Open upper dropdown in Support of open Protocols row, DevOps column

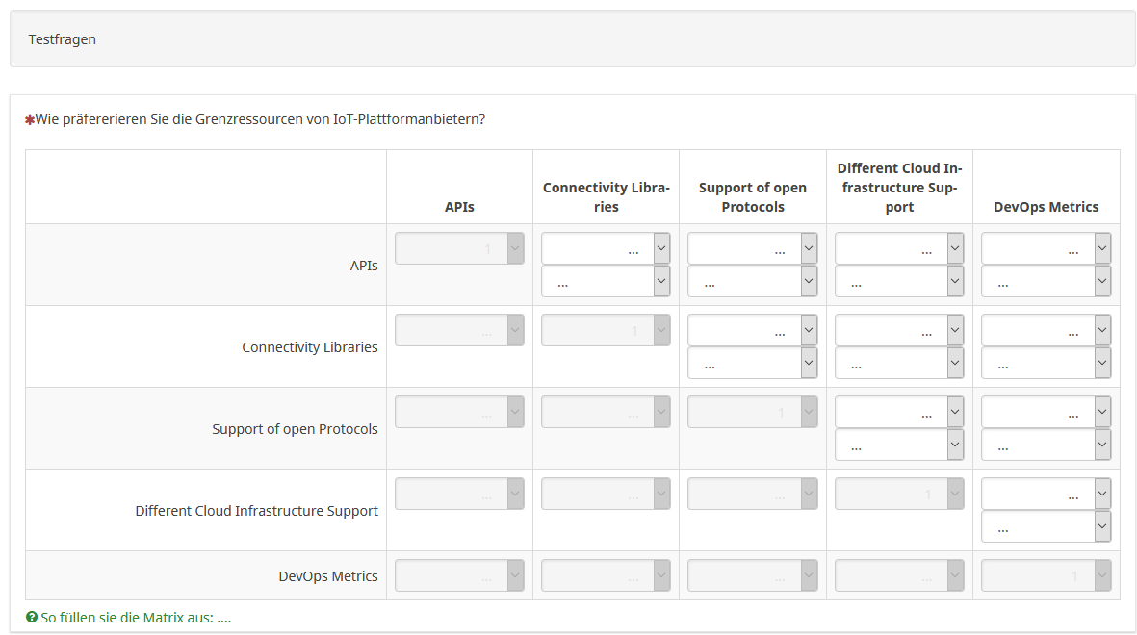coord(1046,412)
